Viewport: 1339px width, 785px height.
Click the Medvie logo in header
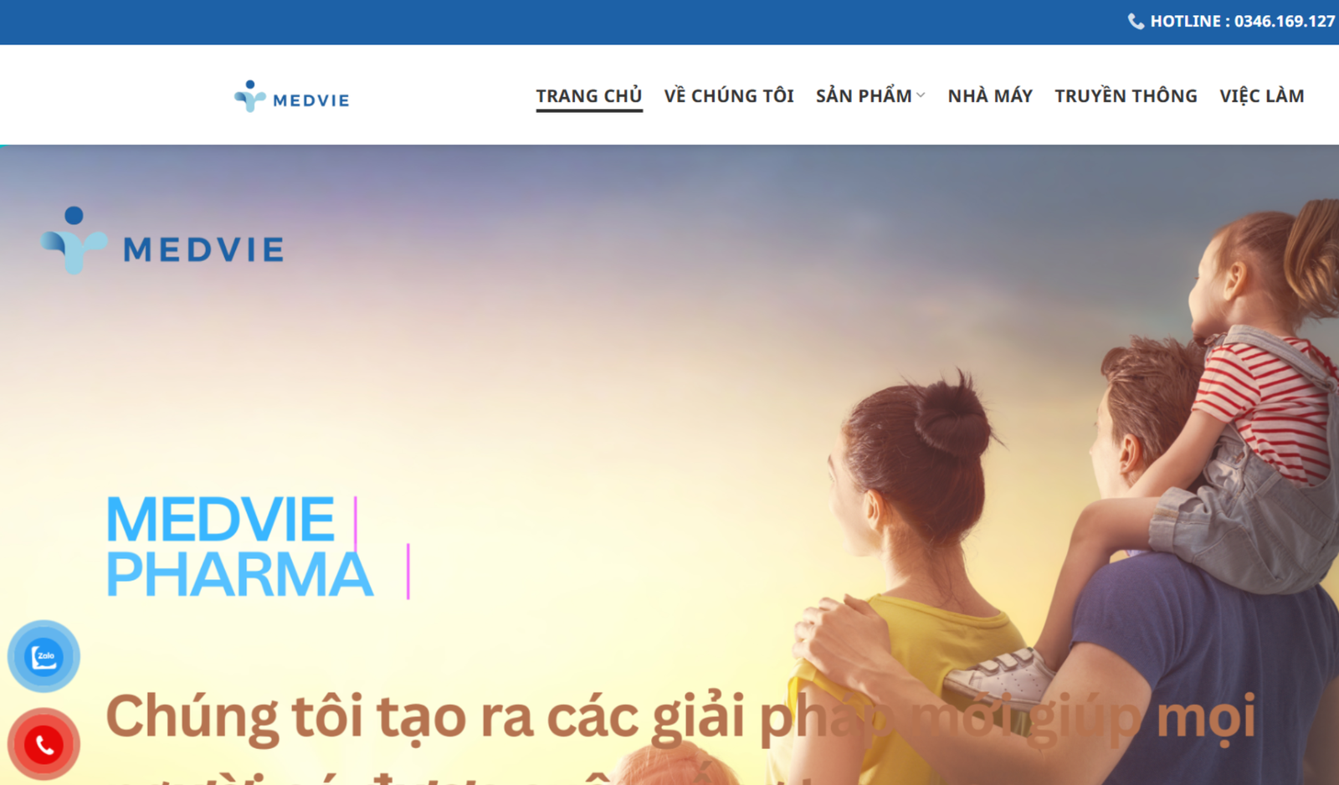(291, 97)
